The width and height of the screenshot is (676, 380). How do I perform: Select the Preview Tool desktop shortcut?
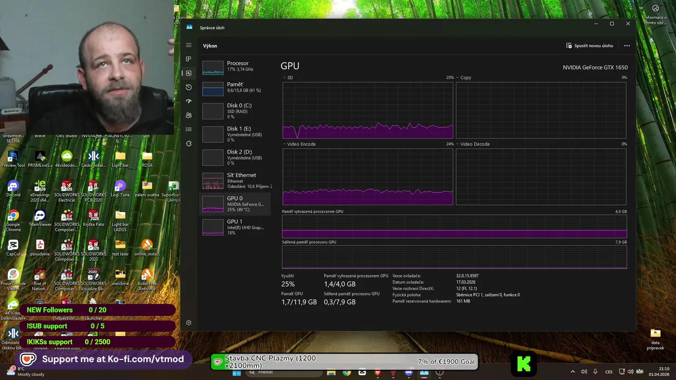[13, 159]
